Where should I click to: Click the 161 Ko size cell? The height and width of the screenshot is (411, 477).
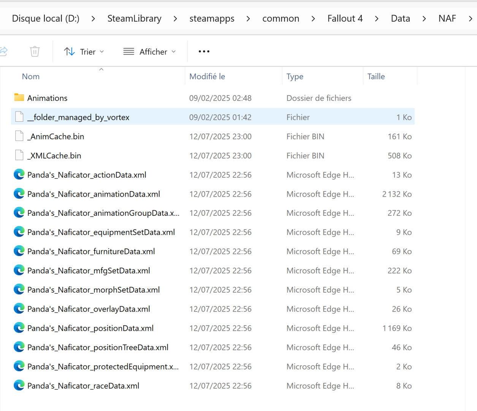point(399,137)
